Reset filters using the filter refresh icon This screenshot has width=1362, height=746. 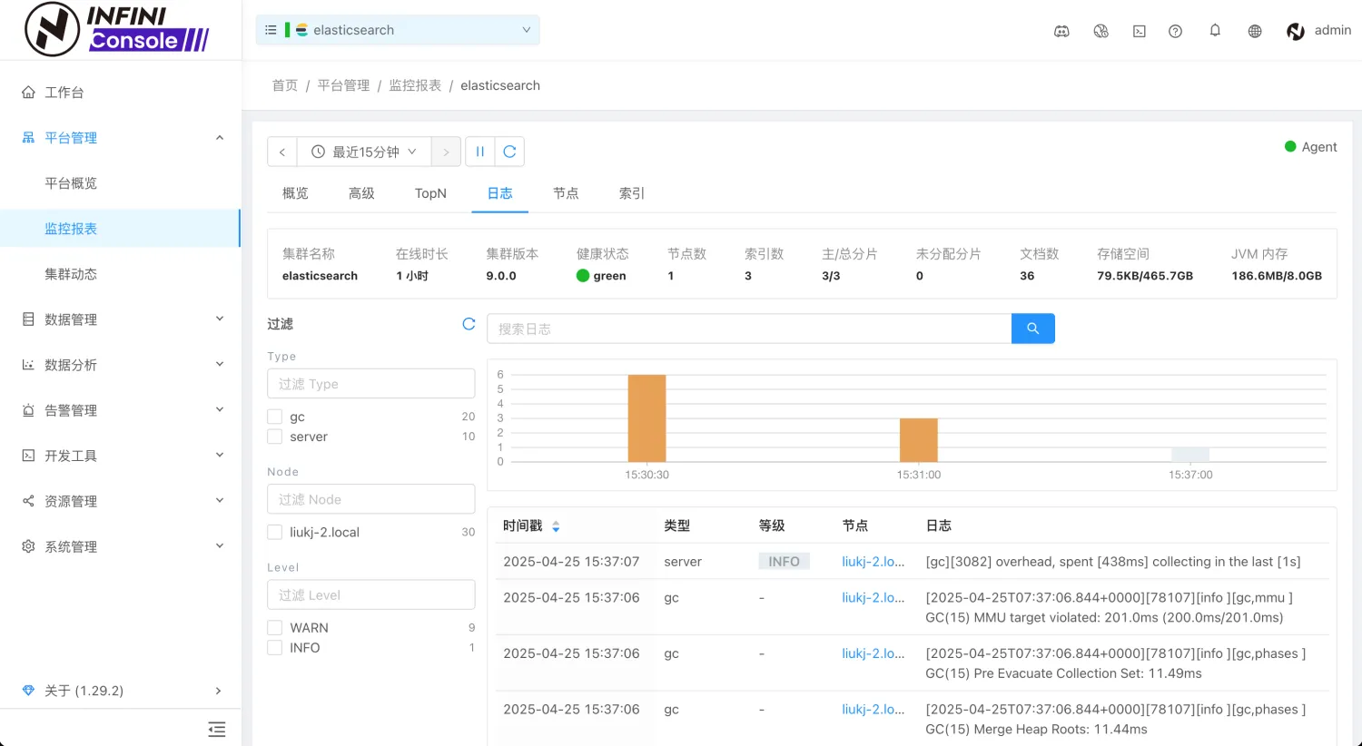[x=469, y=324]
